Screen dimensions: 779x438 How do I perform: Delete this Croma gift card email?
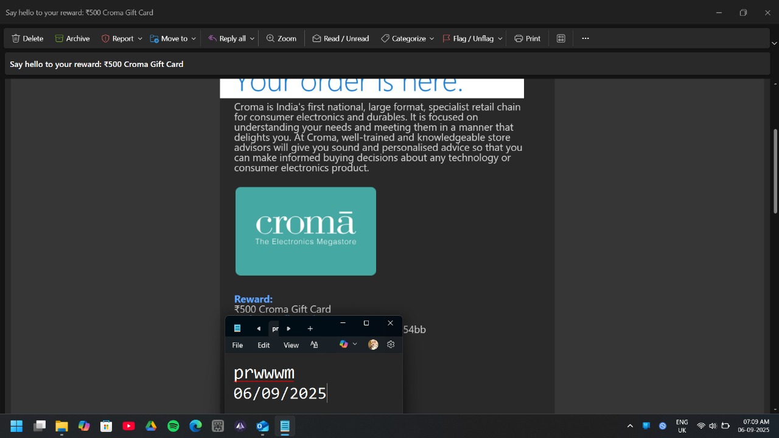pyautogui.click(x=27, y=38)
